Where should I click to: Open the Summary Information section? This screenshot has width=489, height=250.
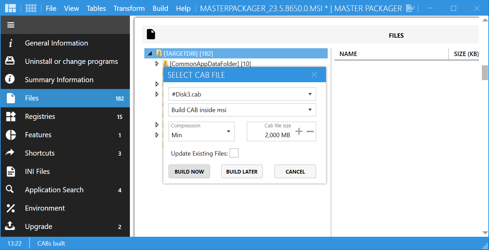point(65,80)
